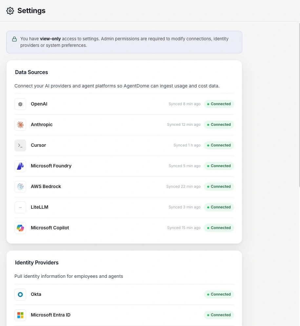Click Anthropic's Connected status badge
This screenshot has height=326, width=300.
point(219,125)
